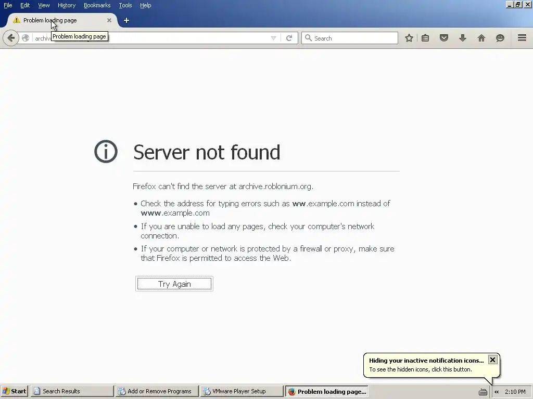
Task: Open the Windows Start button
Action: (x=14, y=391)
